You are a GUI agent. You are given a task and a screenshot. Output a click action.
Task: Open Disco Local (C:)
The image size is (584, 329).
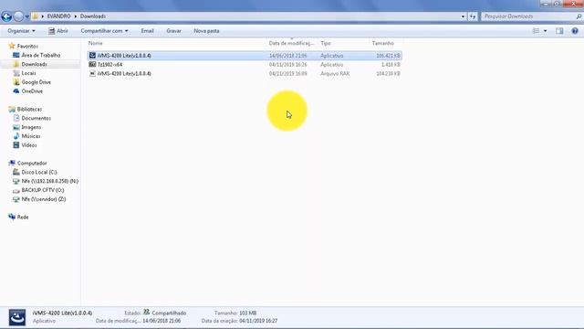pos(39,172)
